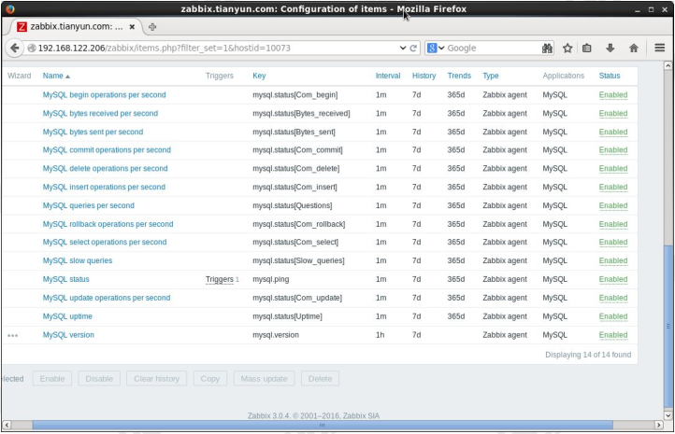Screen dimensions: 675x434
Task: Open the MySQL delete operations per second item
Action: point(105,168)
